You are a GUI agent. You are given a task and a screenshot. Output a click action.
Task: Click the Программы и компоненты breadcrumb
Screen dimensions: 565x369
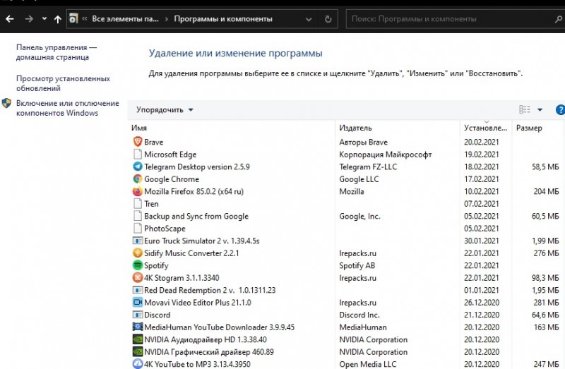point(223,19)
